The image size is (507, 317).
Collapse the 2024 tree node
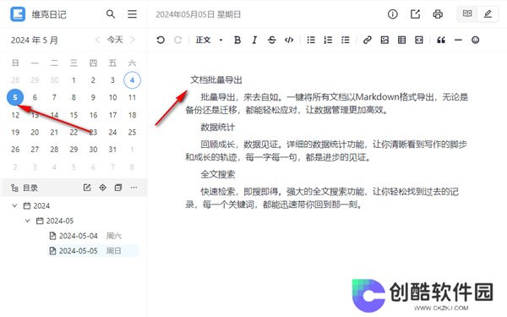pyautogui.click(x=14, y=205)
